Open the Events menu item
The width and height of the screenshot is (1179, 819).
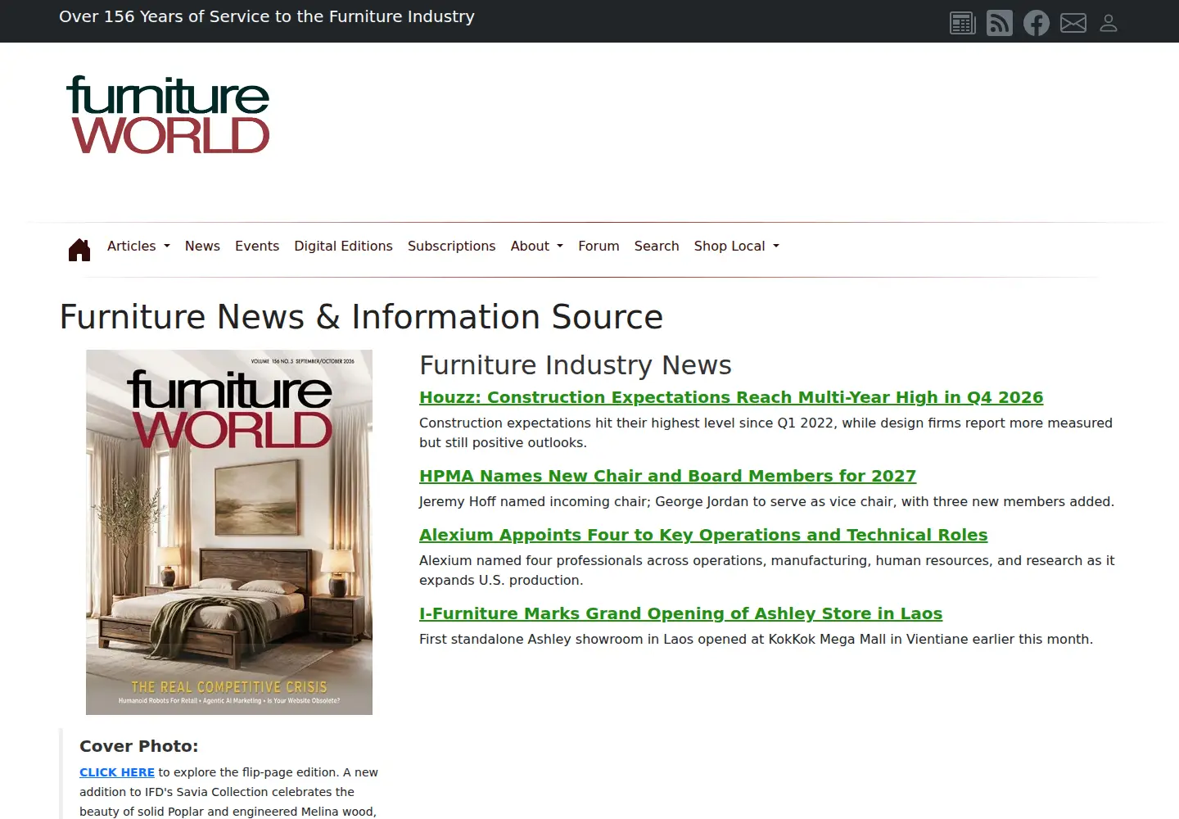[x=257, y=246]
